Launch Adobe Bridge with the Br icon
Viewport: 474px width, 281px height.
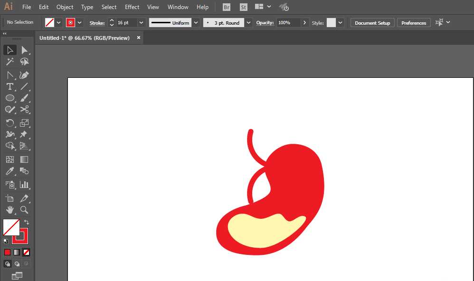(x=227, y=7)
